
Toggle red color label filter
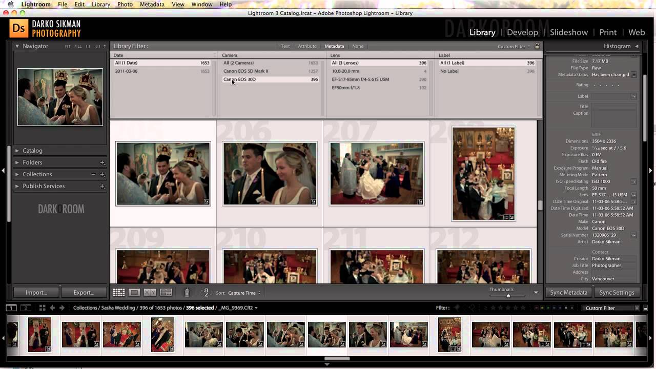tap(536, 308)
